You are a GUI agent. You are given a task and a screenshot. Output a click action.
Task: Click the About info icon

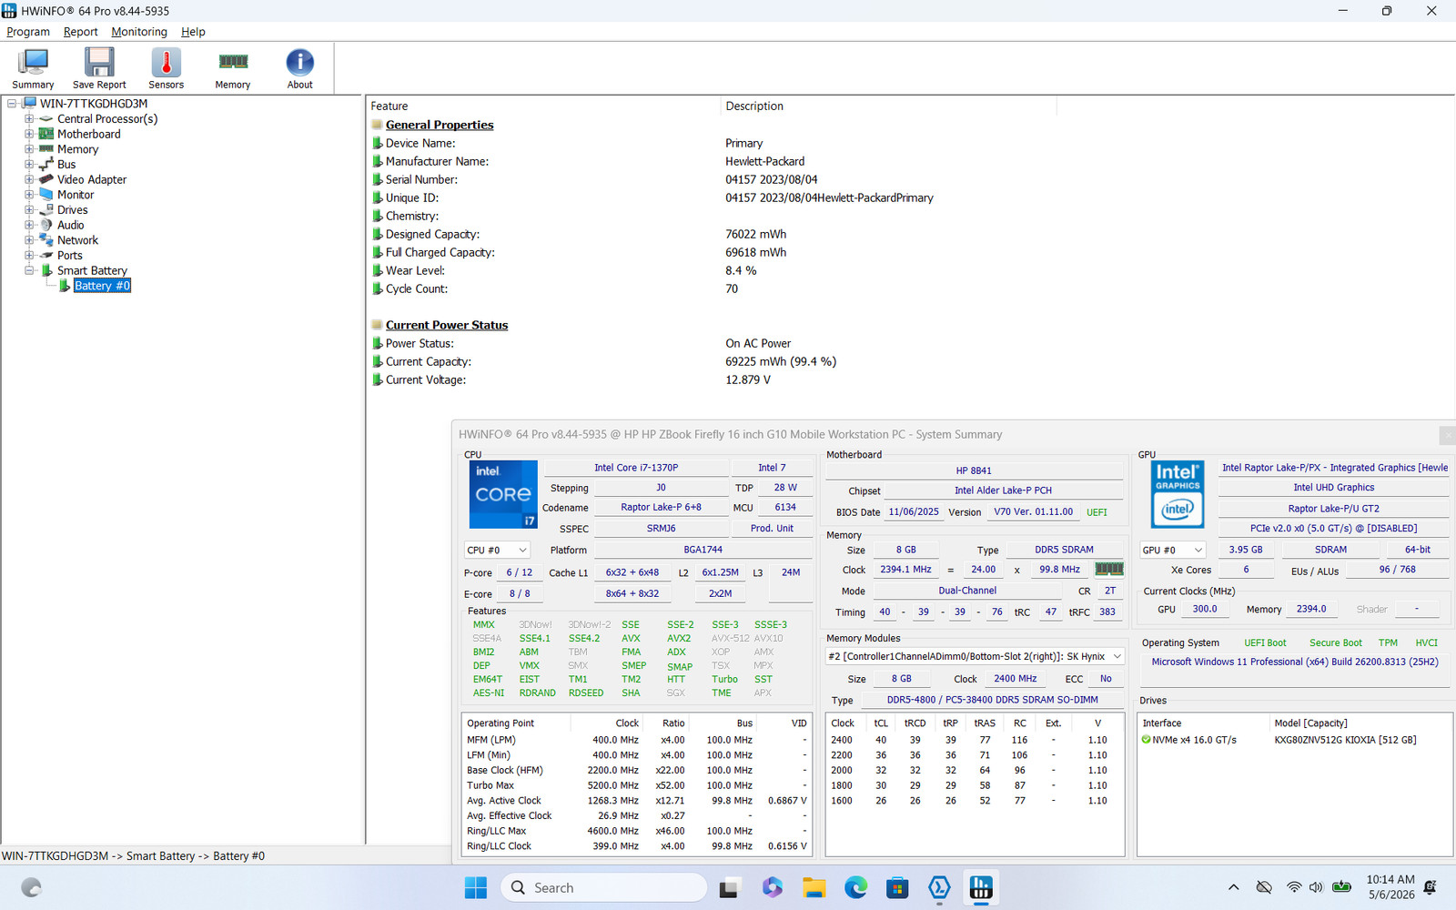point(300,68)
